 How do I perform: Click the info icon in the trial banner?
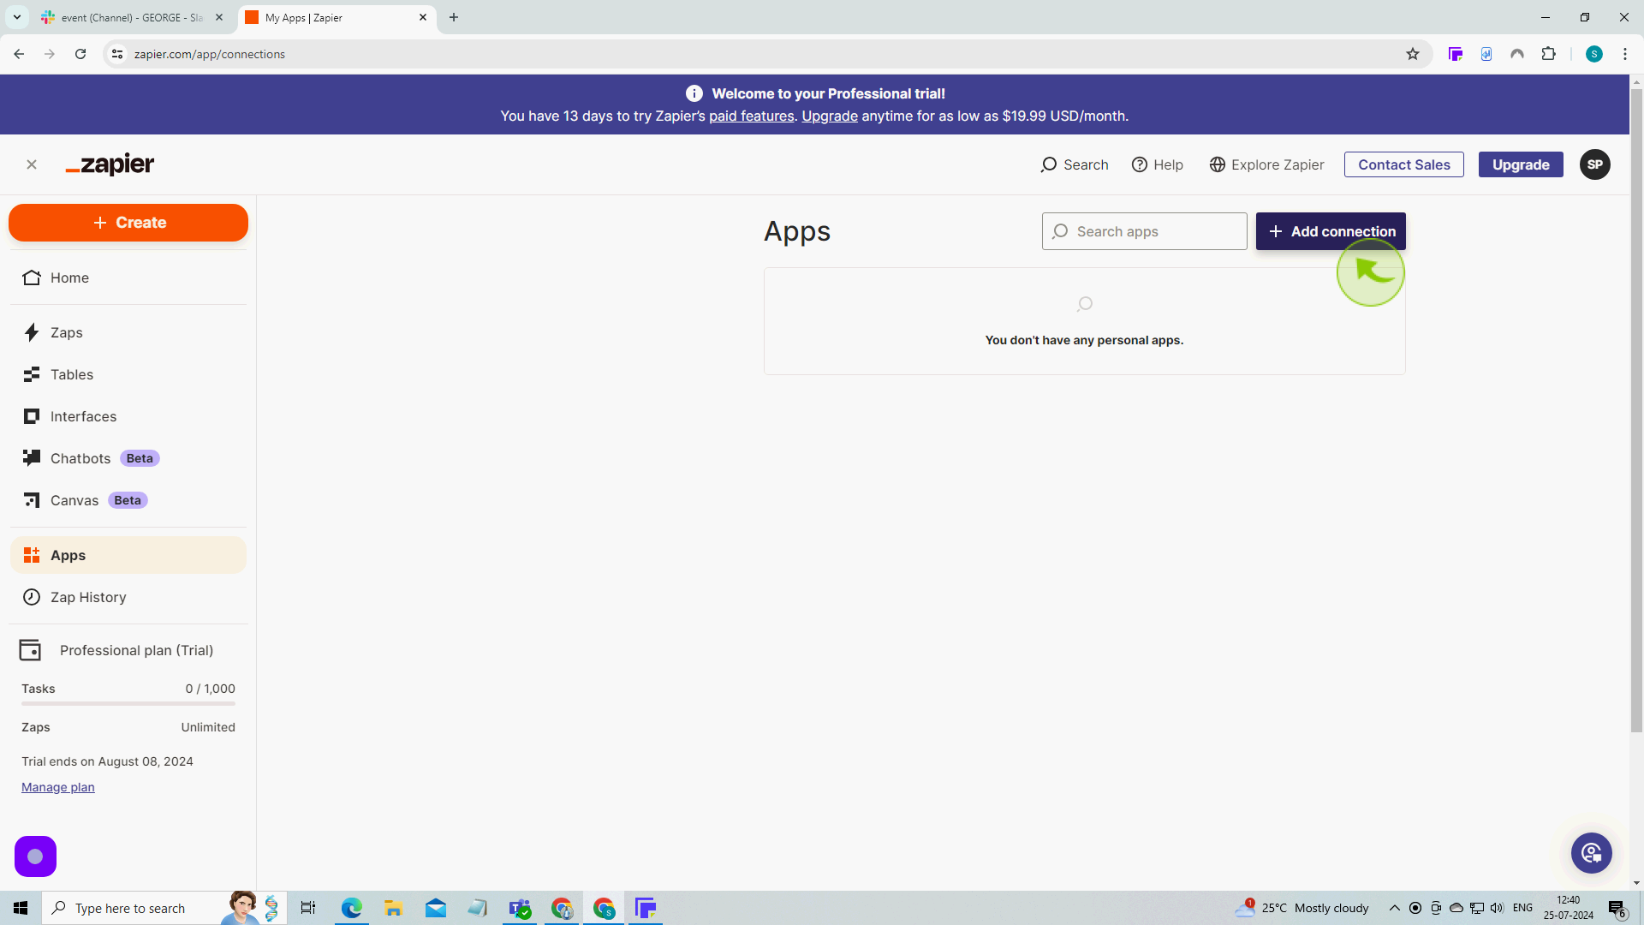(x=694, y=93)
